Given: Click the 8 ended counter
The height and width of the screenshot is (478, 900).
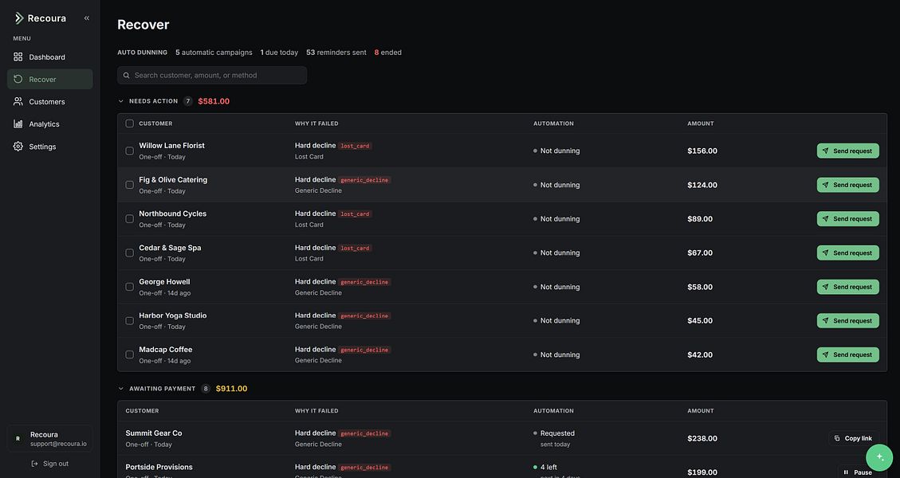Looking at the screenshot, I should click(x=388, y=53).
